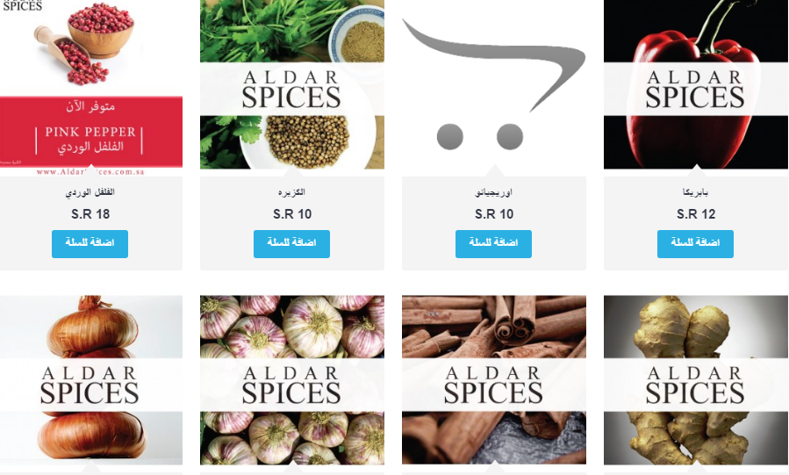The width and height of the screenshot is (789, 475).
Task: Open the ginger root product image
Action: (x=696, y=380)
